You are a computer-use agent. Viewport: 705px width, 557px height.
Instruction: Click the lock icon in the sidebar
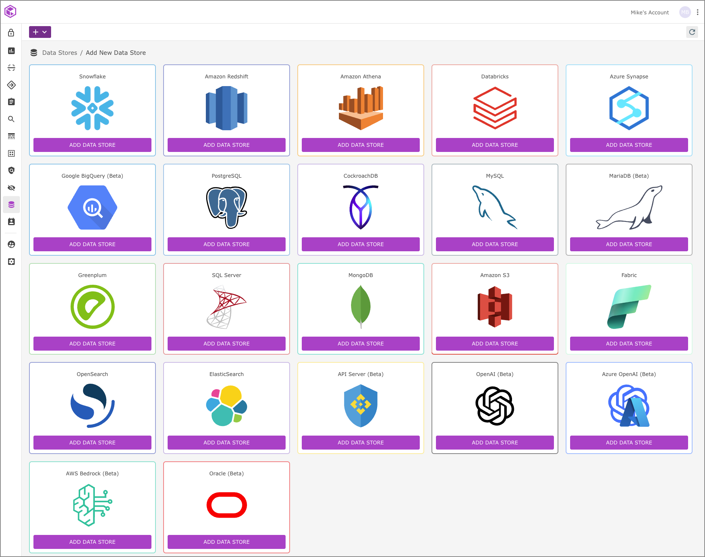tap(11, 33)
